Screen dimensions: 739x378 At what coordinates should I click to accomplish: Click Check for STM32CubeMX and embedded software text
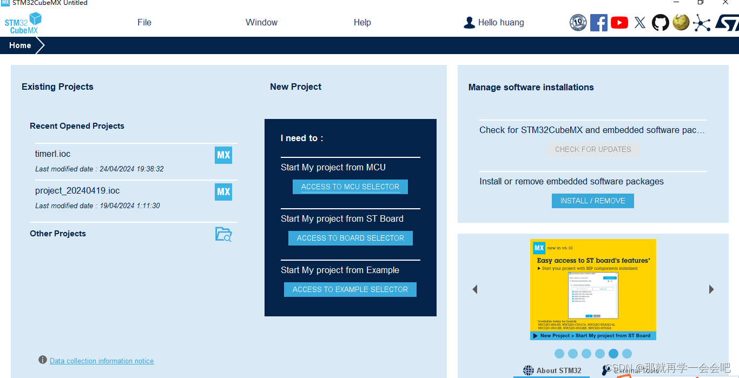(592, 130)
